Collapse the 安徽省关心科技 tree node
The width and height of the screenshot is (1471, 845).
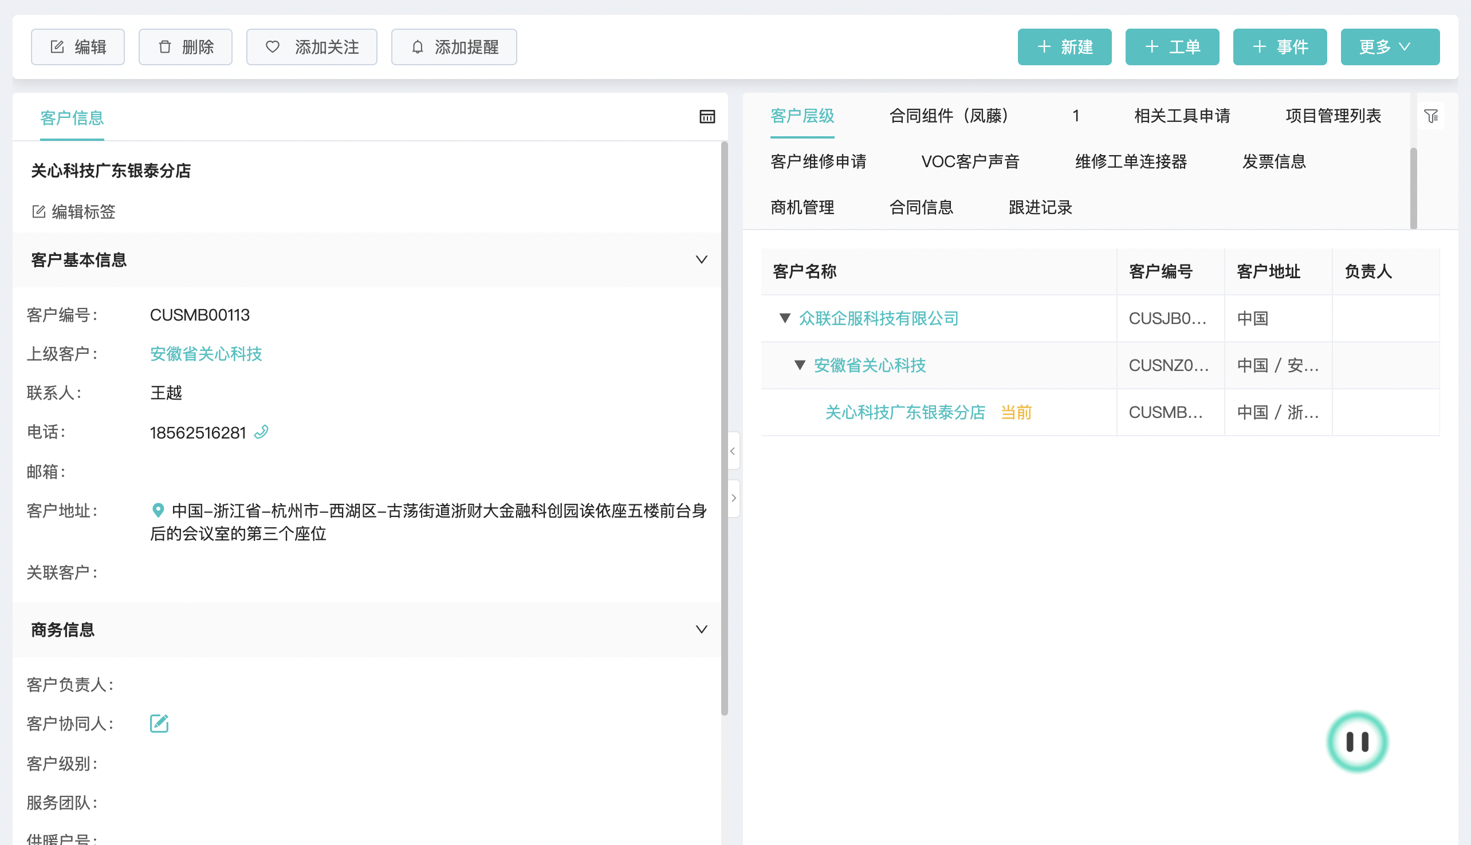tap(800, 365)
